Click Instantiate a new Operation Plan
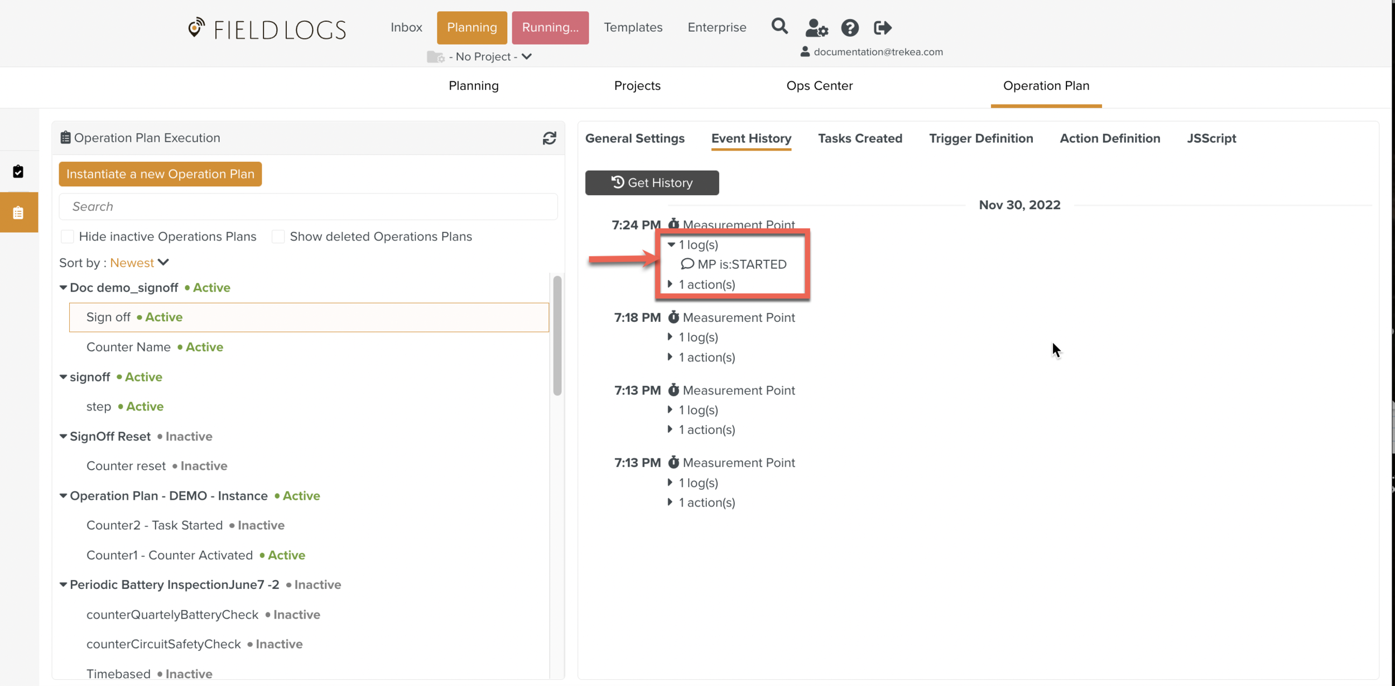The image size is (1395, 686). [x=160, y=174]
